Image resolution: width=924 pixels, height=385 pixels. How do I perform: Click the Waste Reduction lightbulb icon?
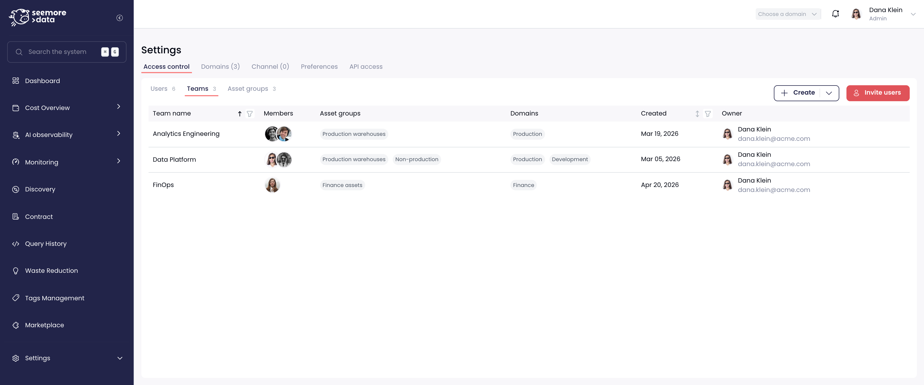tap(15, 271)
